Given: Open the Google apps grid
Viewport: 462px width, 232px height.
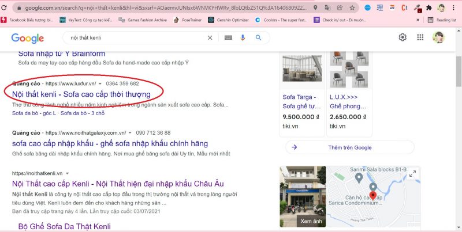Looking at the screenshot, I should 420,37.
